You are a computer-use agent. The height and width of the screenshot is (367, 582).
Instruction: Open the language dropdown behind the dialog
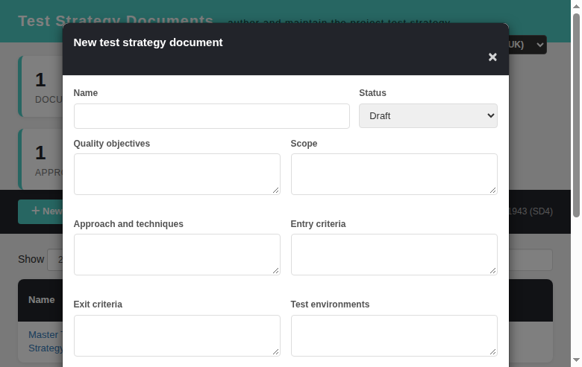coord(528,45)
